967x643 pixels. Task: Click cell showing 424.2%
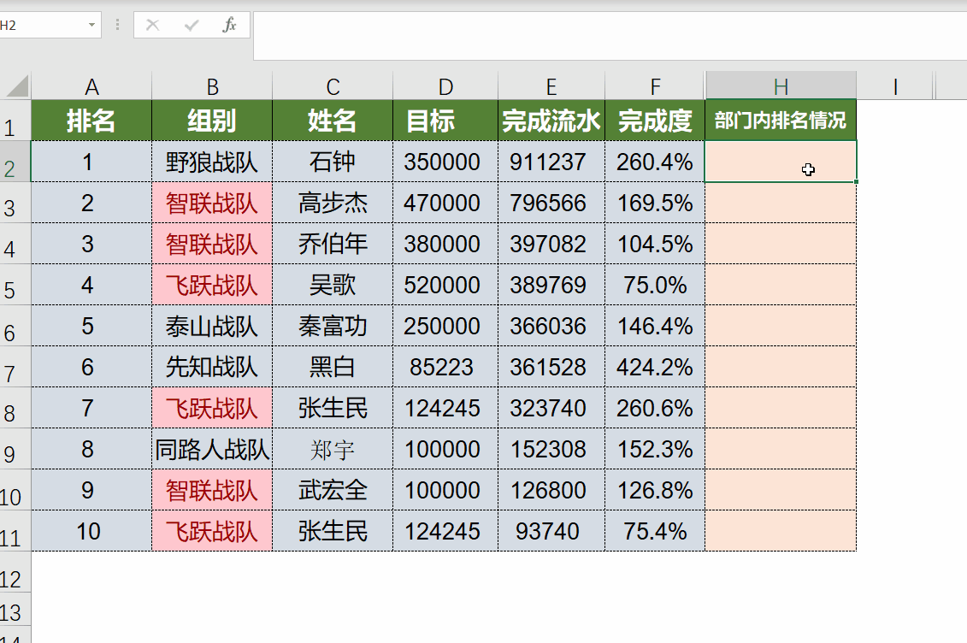click(x=655, y=367)
